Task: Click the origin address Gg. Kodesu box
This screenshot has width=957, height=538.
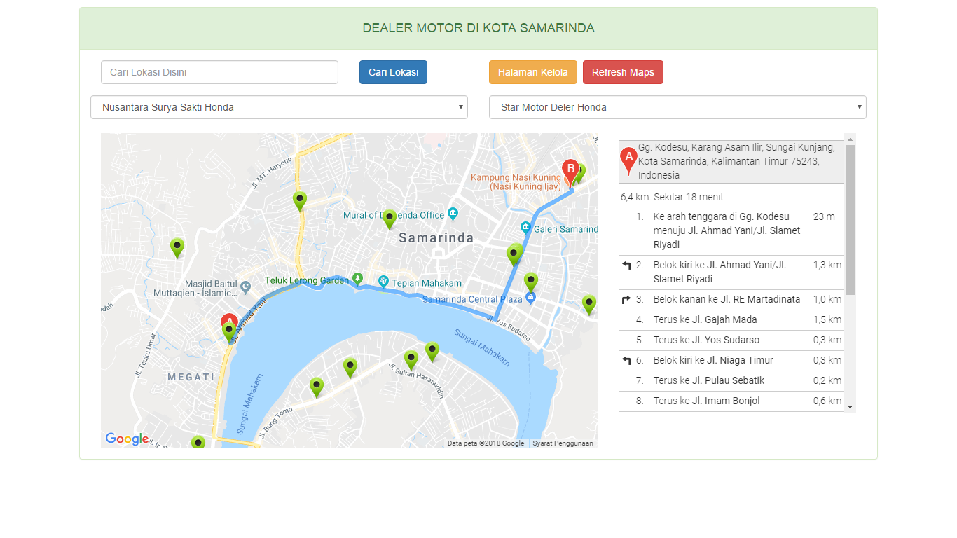Action: tap(731, 161)
